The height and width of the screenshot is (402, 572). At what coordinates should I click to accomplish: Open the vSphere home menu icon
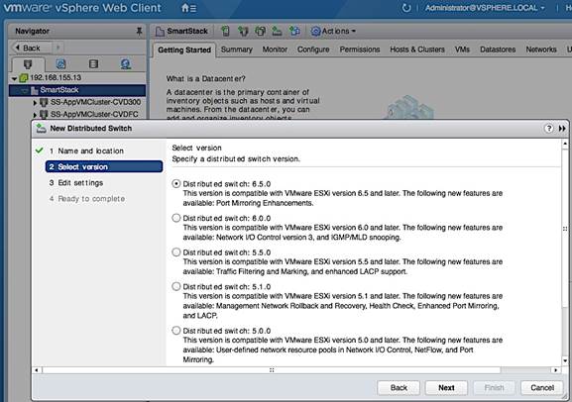pyautogui.click(x=188, y=8)
